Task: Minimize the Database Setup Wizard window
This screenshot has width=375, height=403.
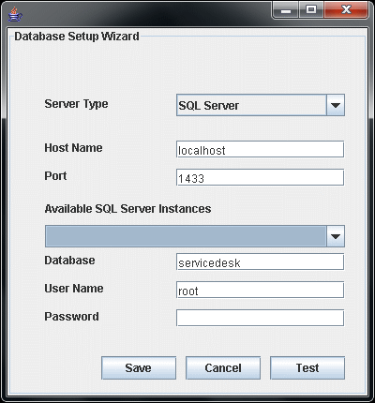Action: [286, 10]
